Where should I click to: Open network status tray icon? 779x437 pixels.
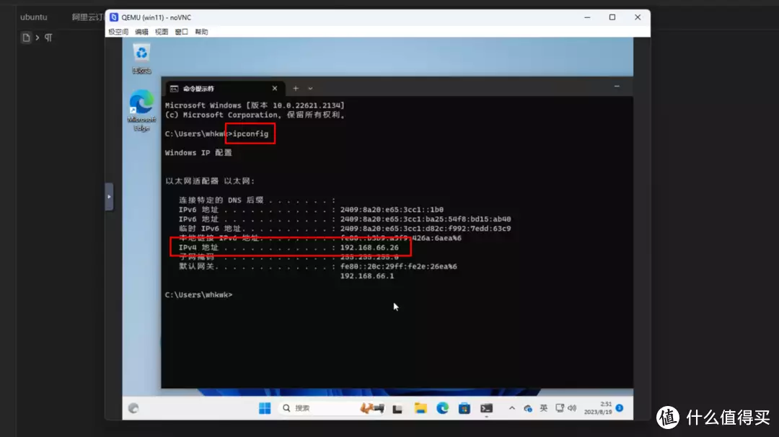pyautogui.click(x=560, y=408)
